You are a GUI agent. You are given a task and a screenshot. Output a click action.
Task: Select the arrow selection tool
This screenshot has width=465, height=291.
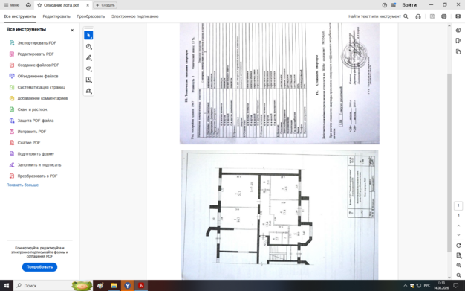coord(88,35)
